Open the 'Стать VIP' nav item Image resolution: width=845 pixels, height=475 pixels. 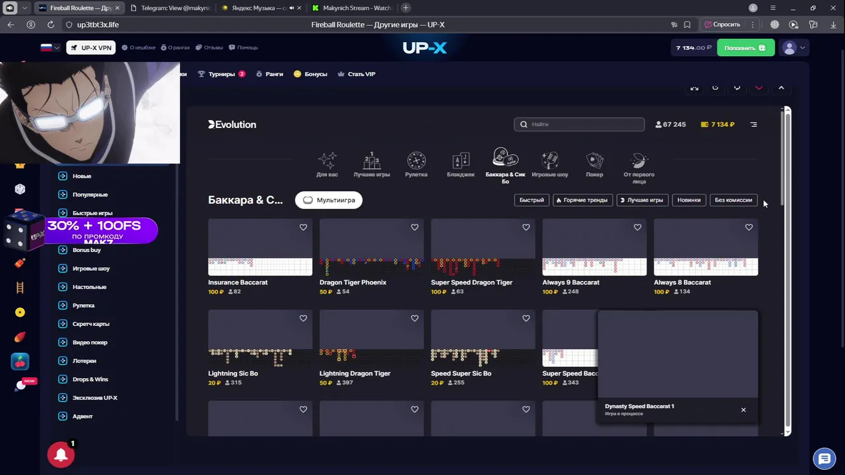coord(356,74)
